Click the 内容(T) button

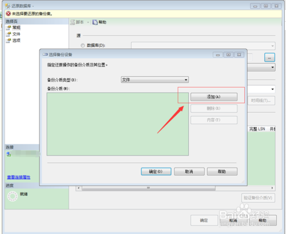(x=214, y=120)
